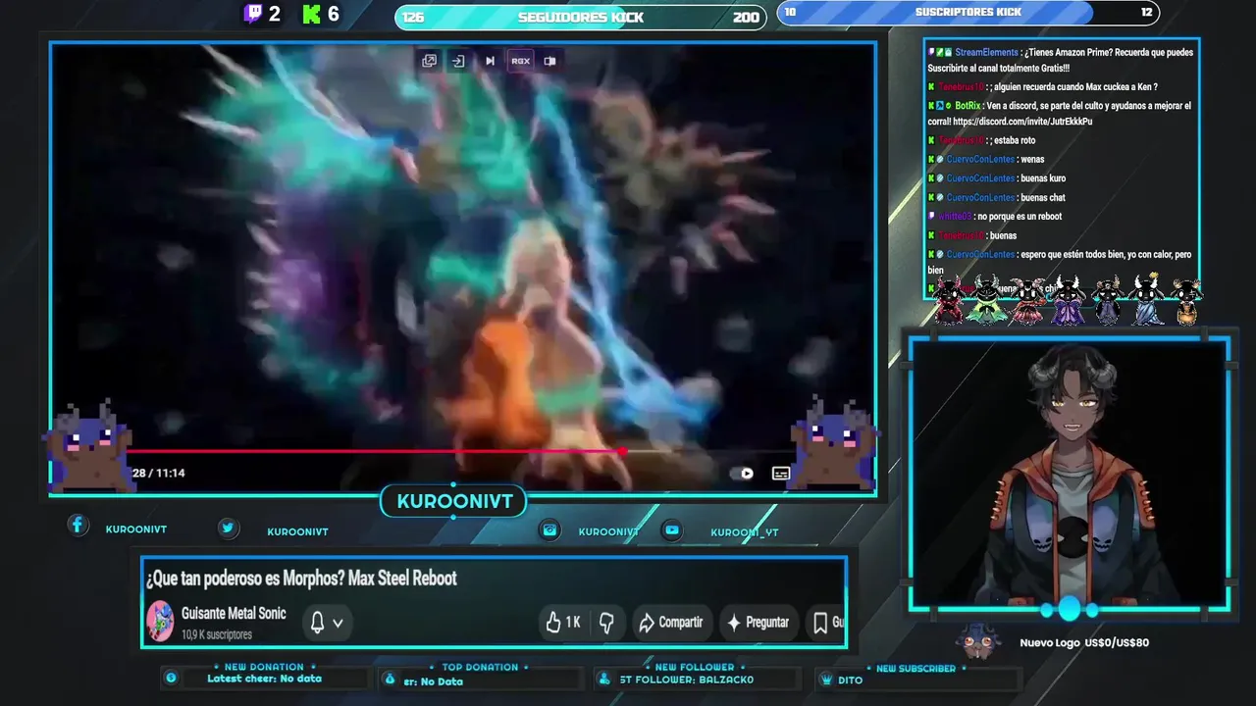The image size is (1256, 706).
Task: Click the VTuber webcam avatar frame
Action: 1070,475
